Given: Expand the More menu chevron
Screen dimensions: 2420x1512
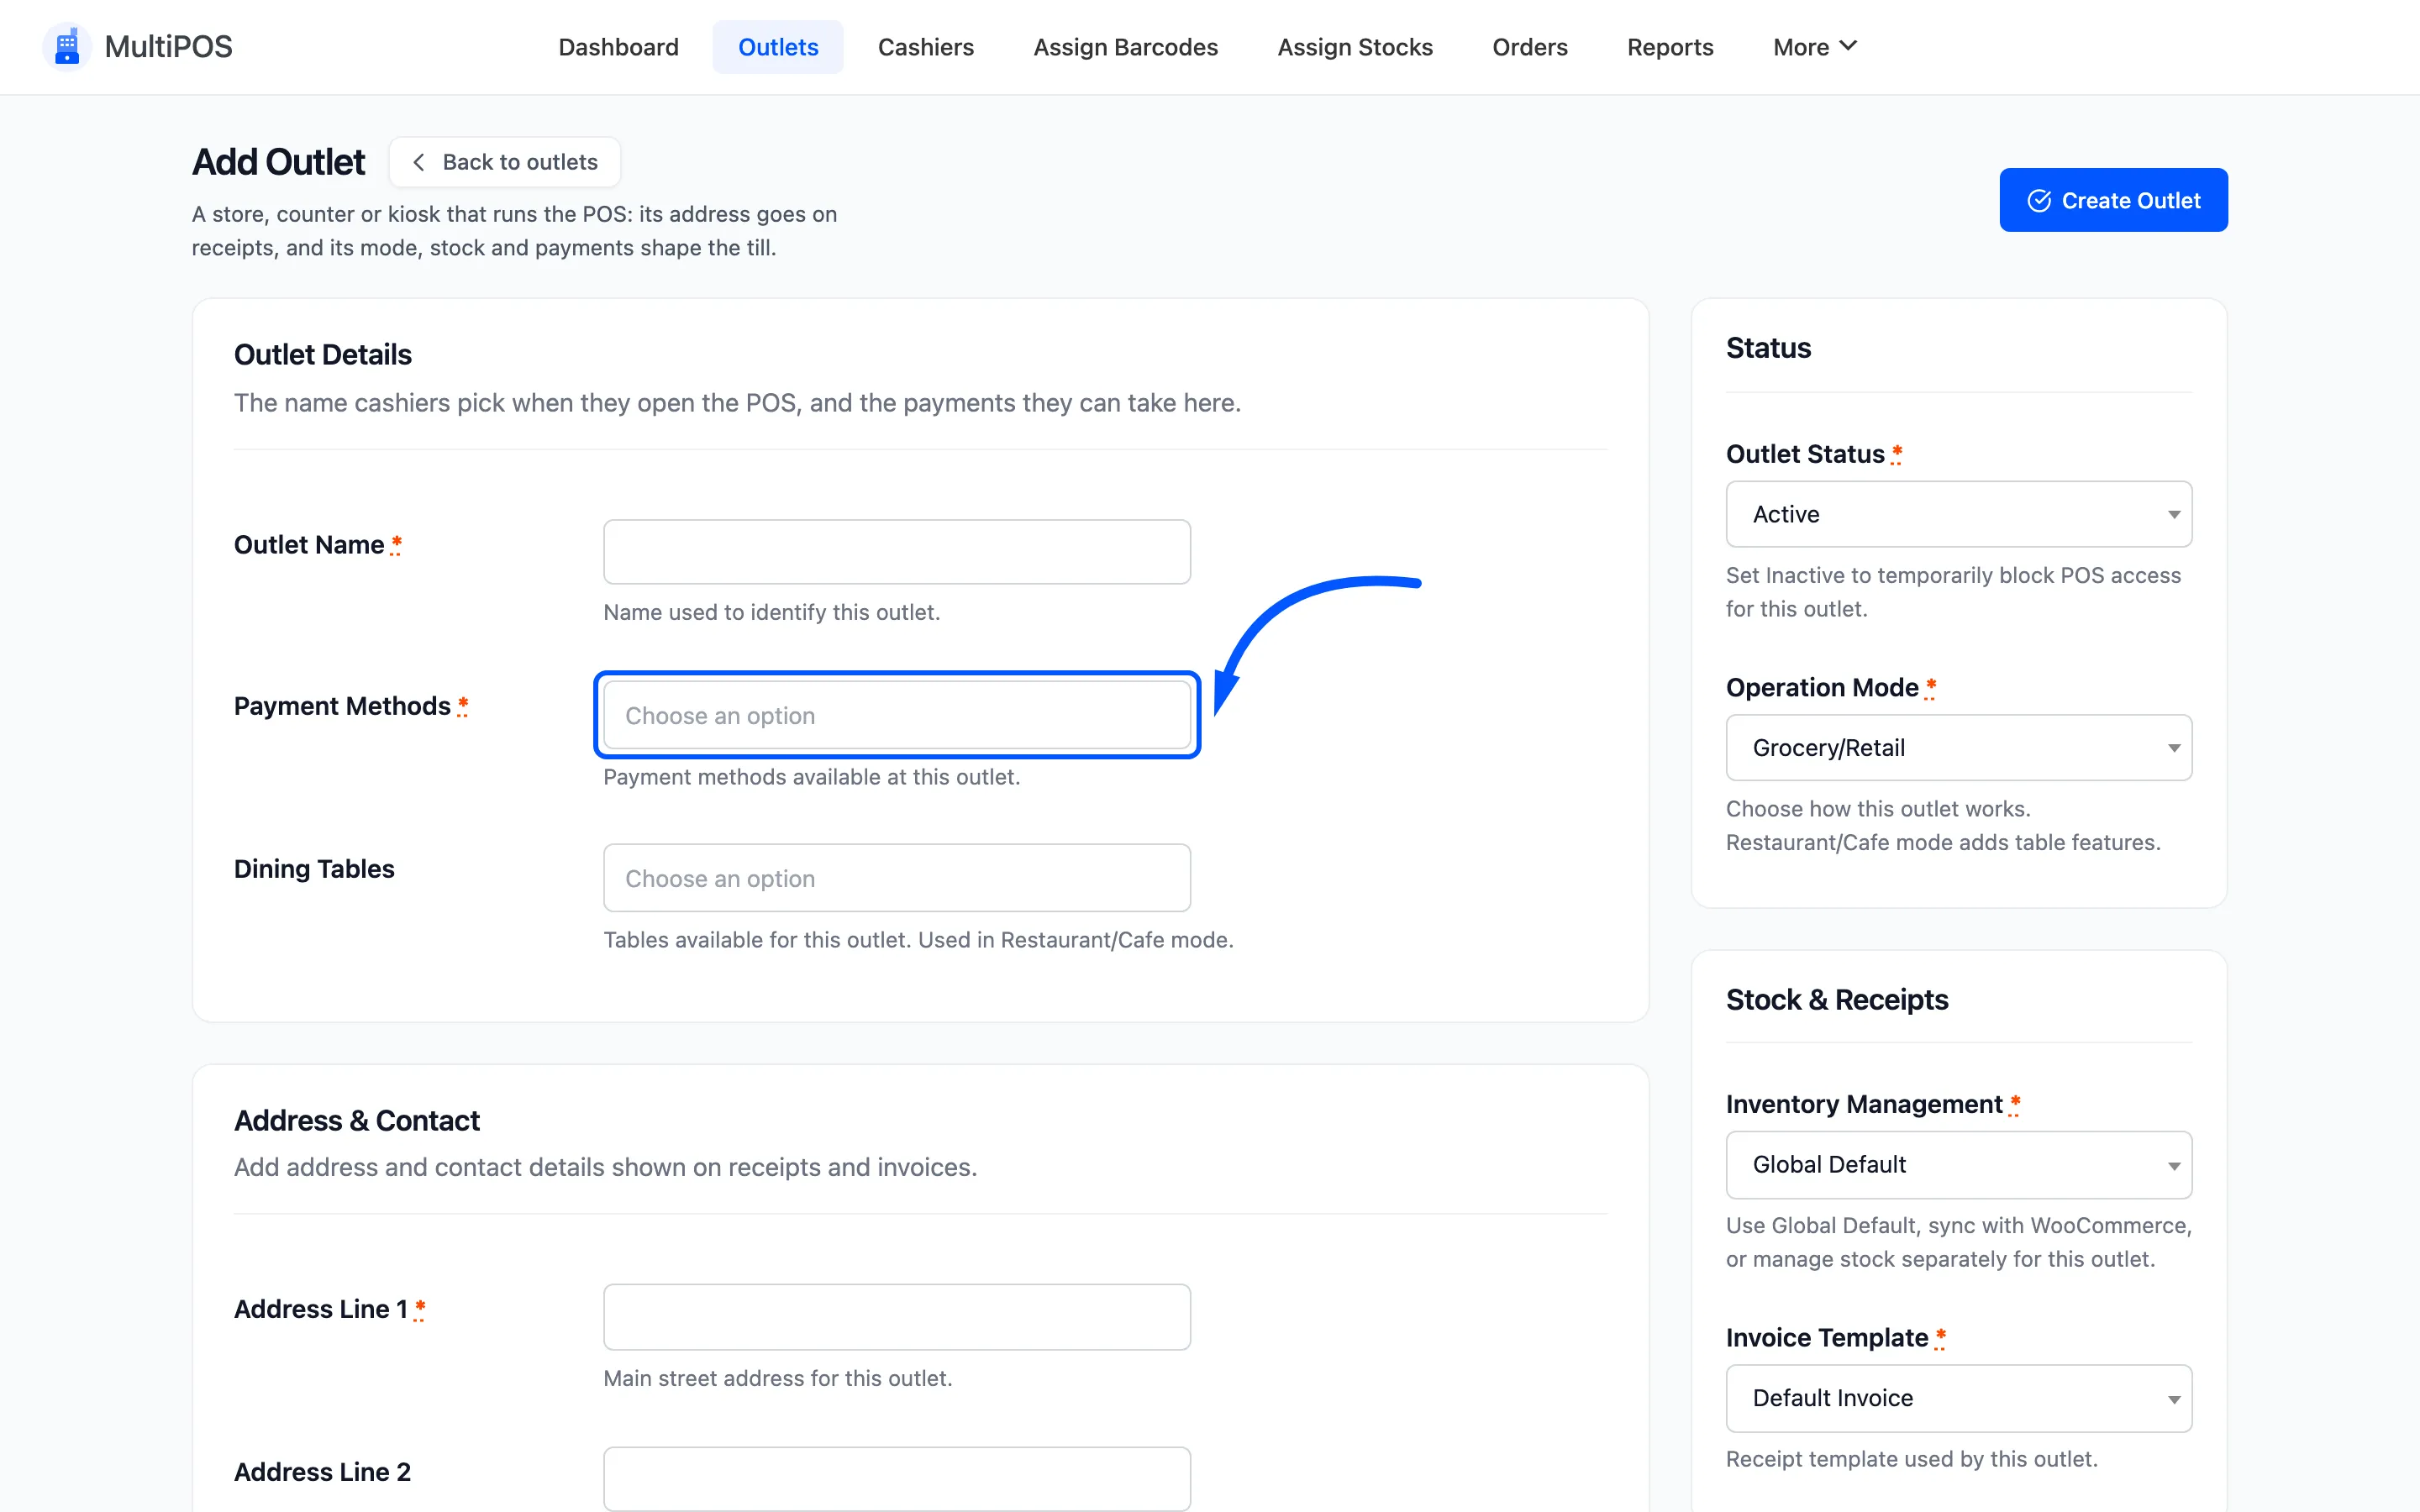Looking at the screenshot, I should [1848, 46].
